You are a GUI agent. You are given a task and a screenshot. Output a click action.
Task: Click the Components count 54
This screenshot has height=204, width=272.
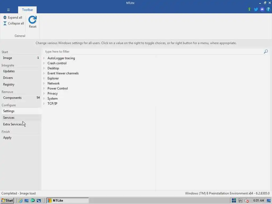[x=38, y=97]
